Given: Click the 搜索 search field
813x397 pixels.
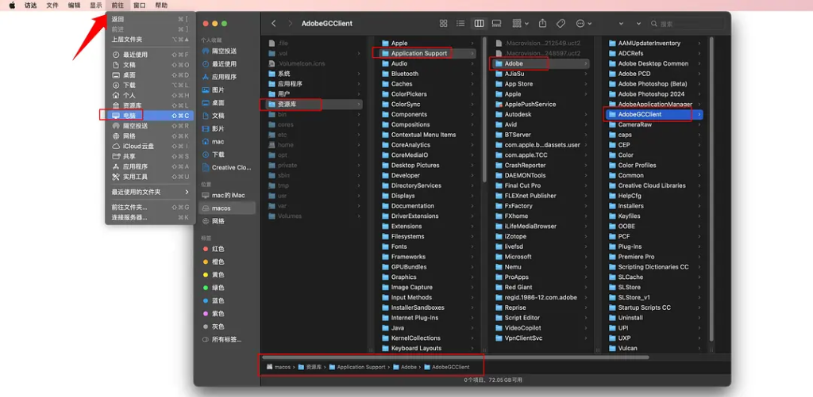Looking at the screenshot, I should tap(687, 24).
